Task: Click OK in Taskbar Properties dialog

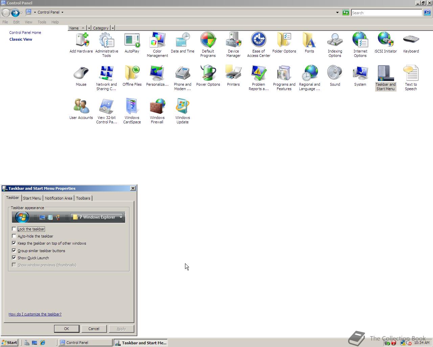Action: point(67,329)
